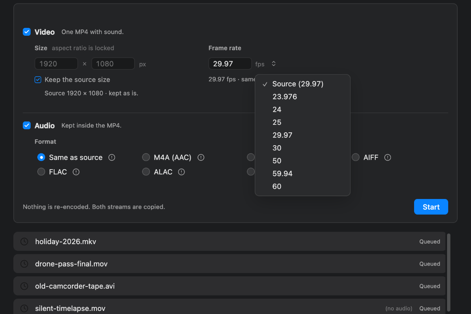471x314 pixels.
Task: Uncheck the Video checkbox
Action: pos(27,32)
